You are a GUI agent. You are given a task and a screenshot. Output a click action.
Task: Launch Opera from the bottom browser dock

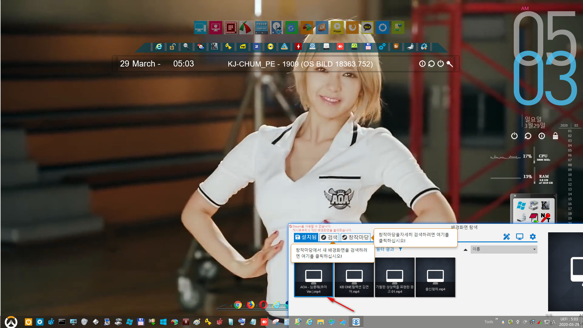263,305
